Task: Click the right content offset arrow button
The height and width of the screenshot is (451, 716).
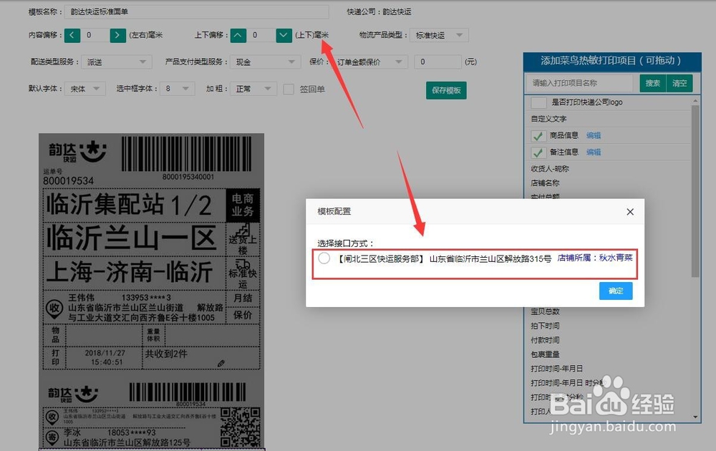Action: click(x=118, y=35)
